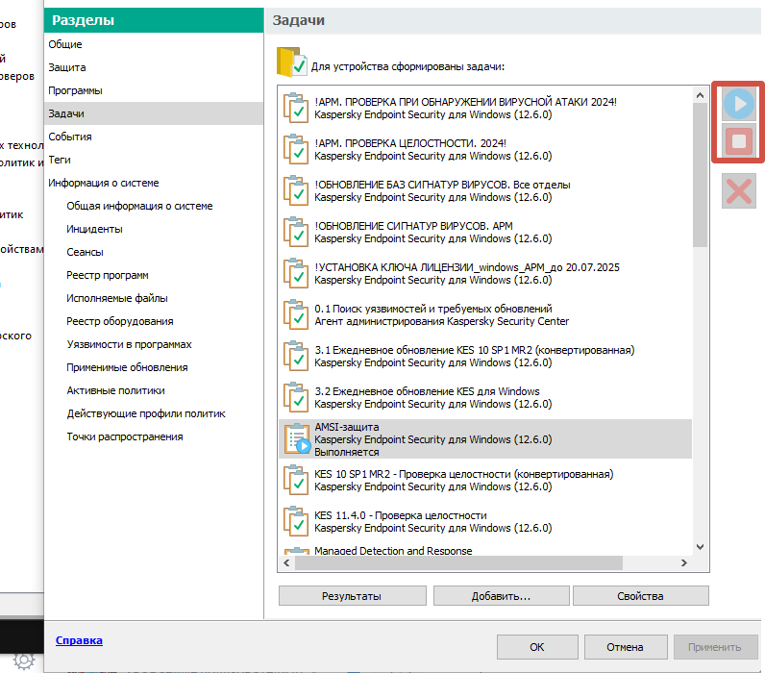This screenshot has height=673, width=765.
Task: Click icon of 3.2 Ежедневное обновление KES task
Action: [296, 397]
